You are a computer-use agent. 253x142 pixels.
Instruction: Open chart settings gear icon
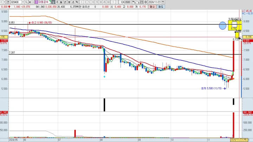(x=145, y=2)
